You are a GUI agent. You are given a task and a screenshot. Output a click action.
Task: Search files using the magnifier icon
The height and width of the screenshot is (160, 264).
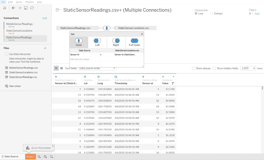tap(45, 48)
